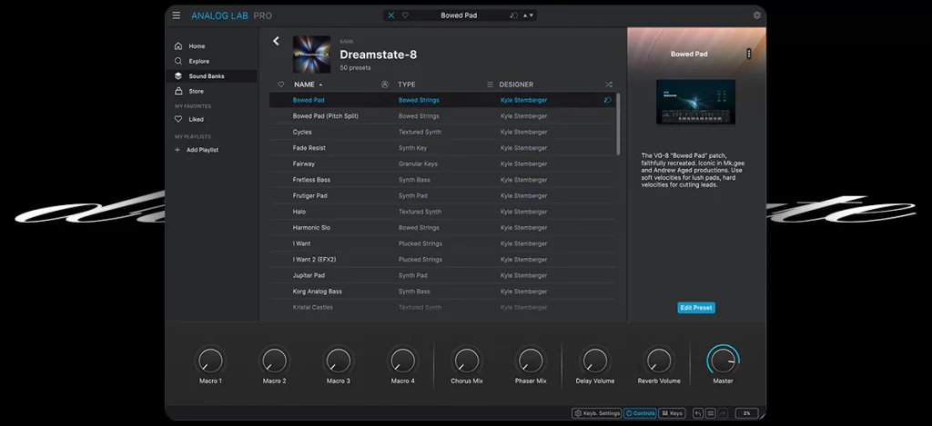Select the Jupiter Pad preset
Image resolution: width=932 pixels, height=426 pixels.
pos(442,275)
